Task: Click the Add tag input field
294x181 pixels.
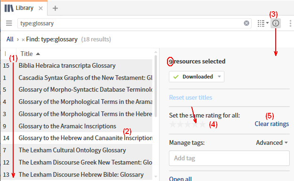Action: pyautogui.click(x=229, y=158)
